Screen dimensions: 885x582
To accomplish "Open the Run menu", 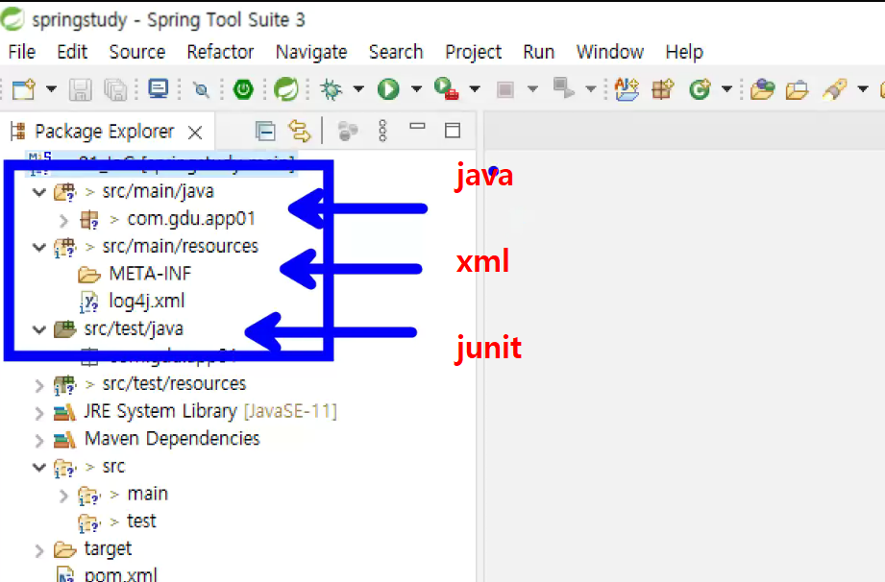I will (x=538, y=52).
